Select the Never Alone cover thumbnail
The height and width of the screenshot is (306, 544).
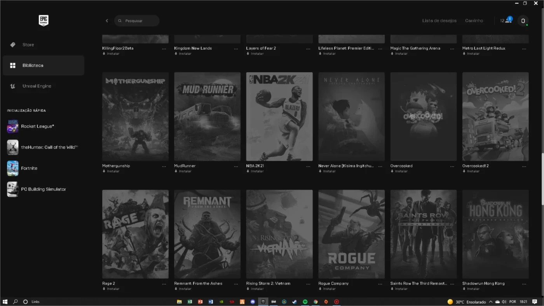(351, 116)
